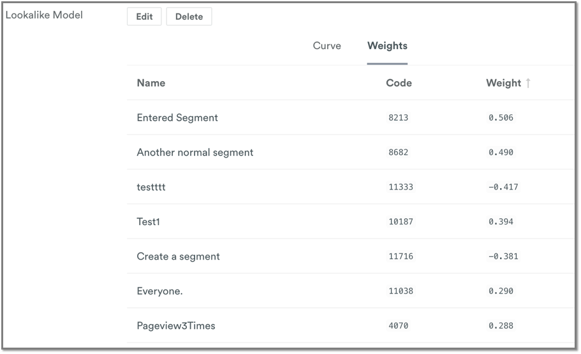
Task: Select the Weights tab
Action: point(387,45)
